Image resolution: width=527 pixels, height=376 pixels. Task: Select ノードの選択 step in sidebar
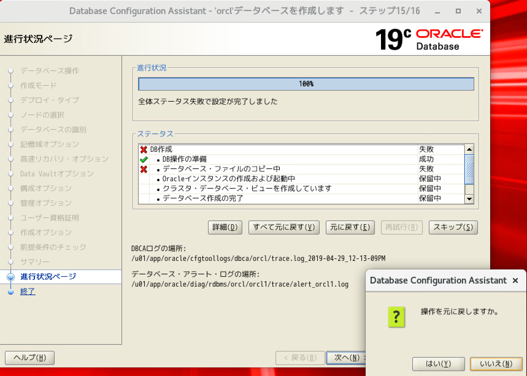coord(42,115)
